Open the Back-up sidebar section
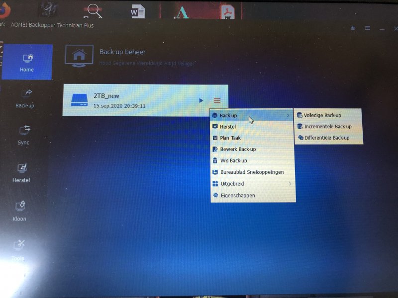The width and height of the screenshot is (398, 298). point(25,99)
